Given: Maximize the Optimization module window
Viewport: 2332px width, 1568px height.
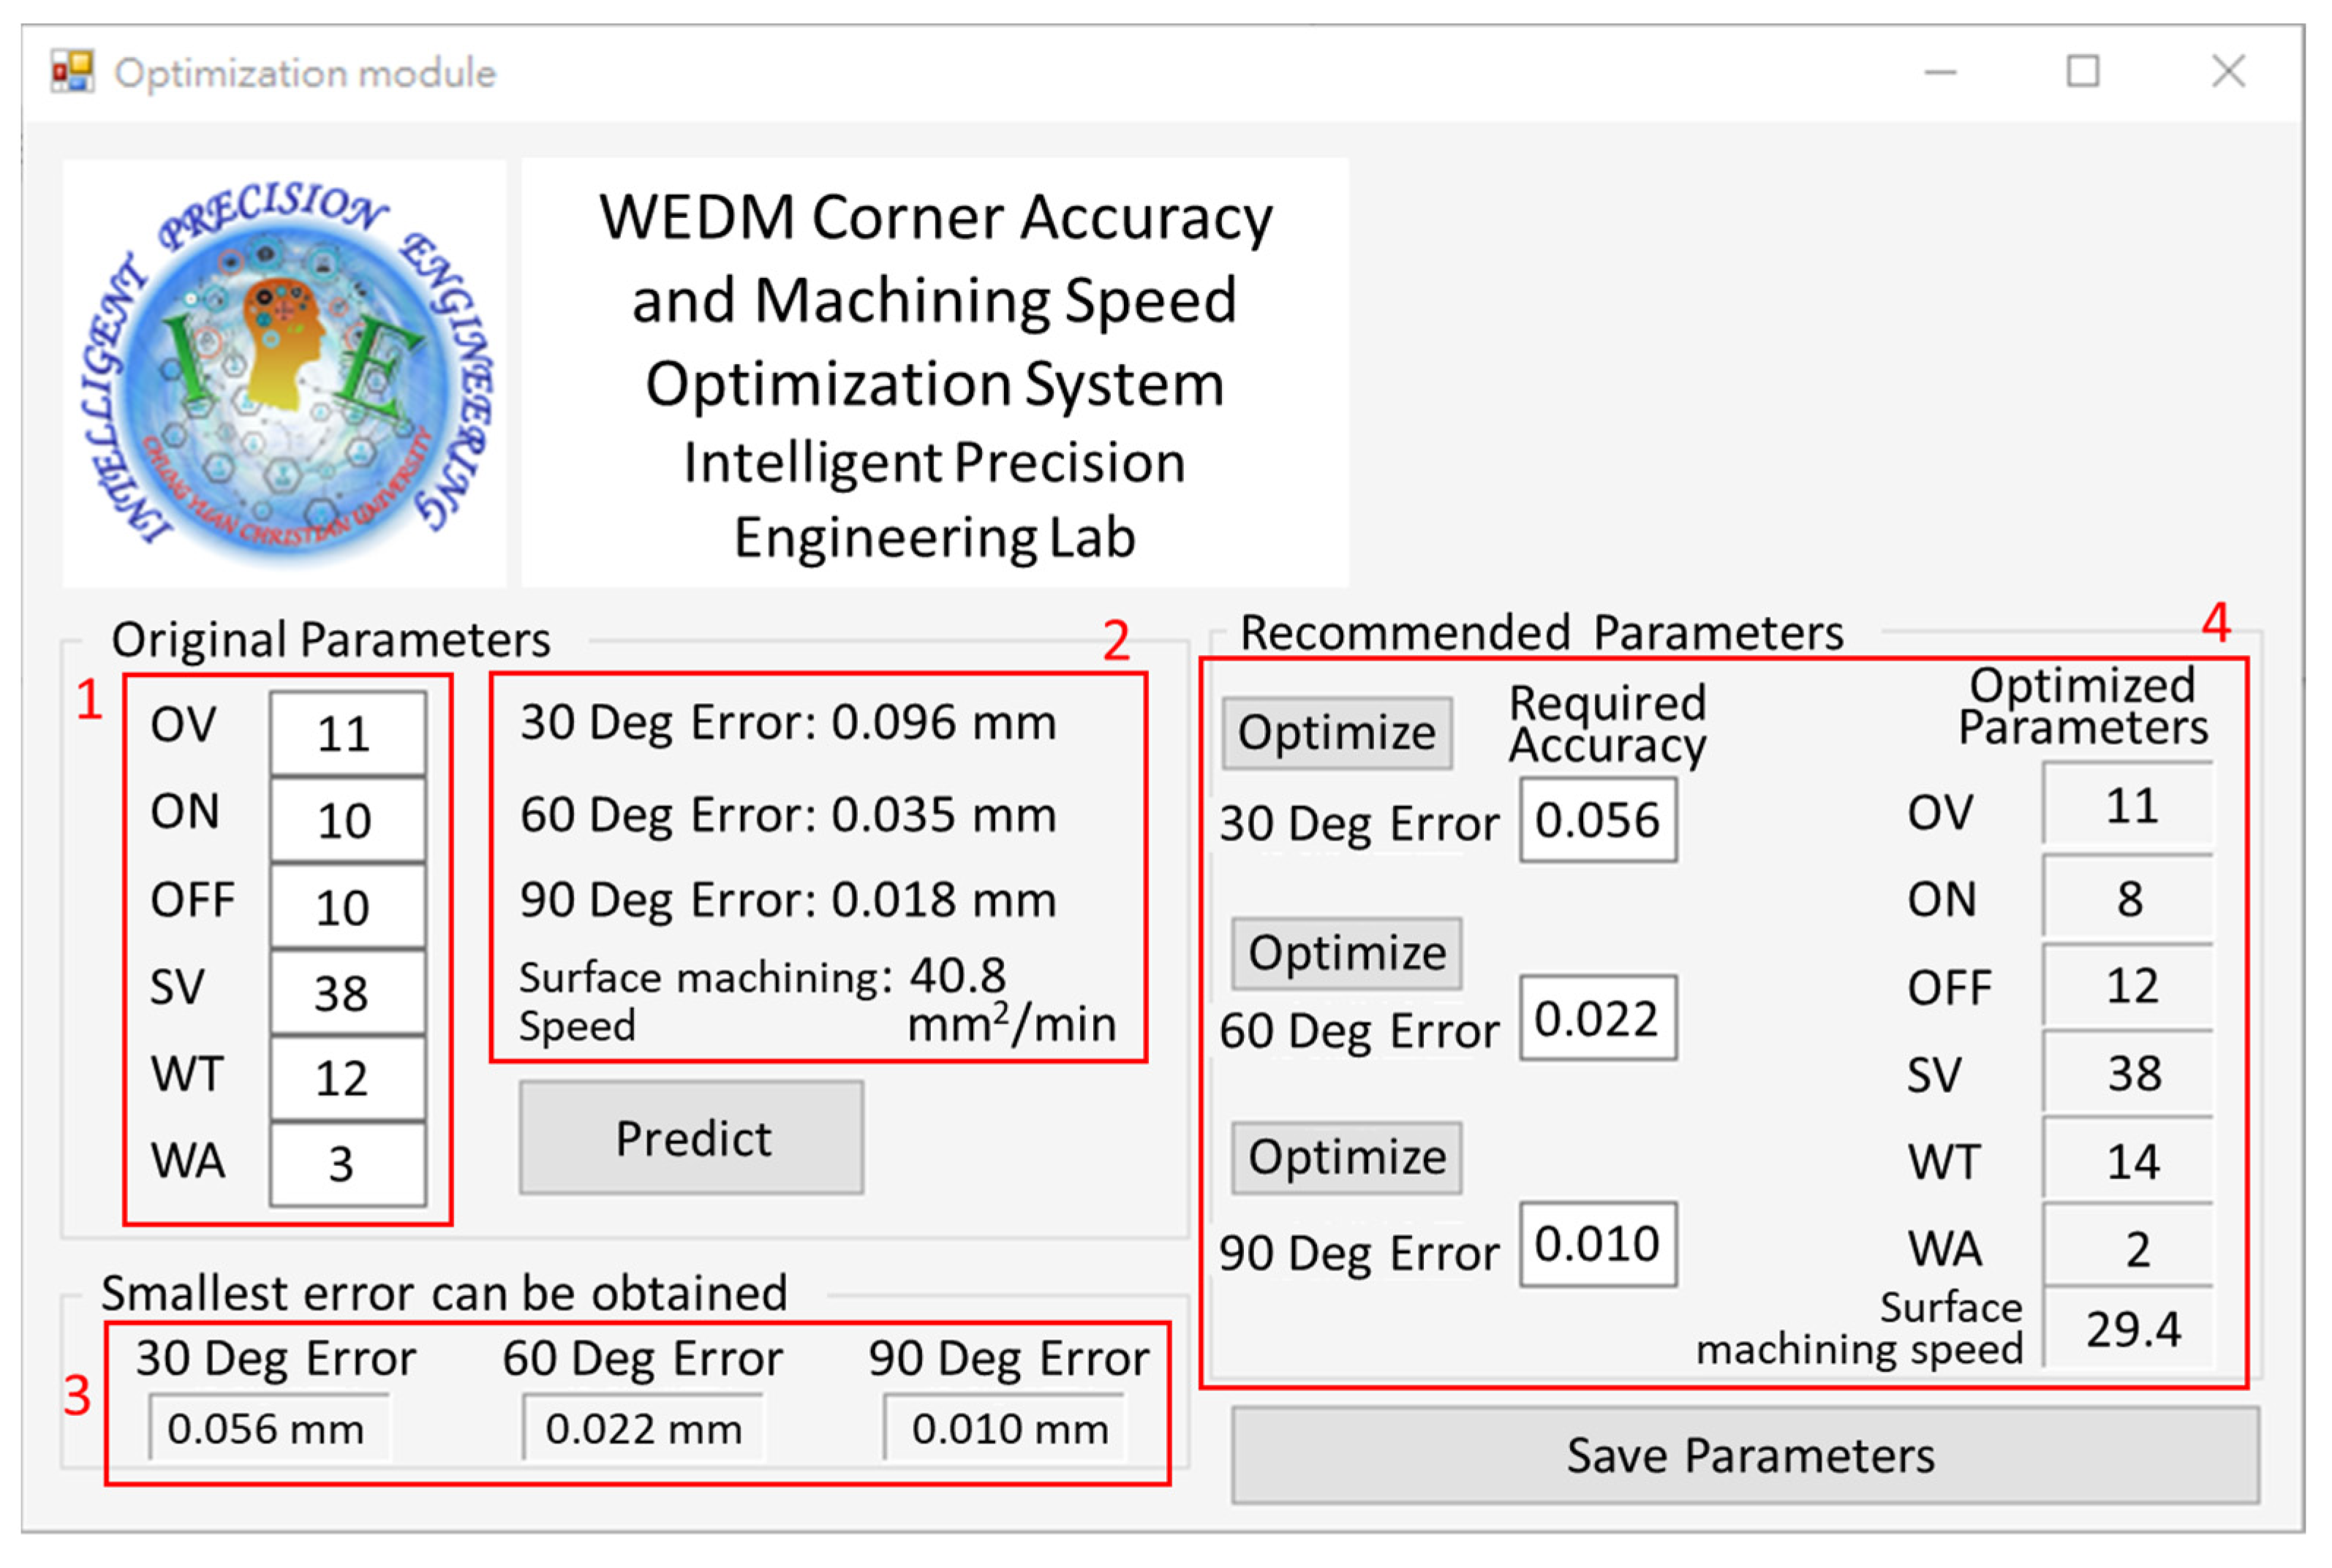Looking at the screenshot, I should click(x=2082, y=72).
